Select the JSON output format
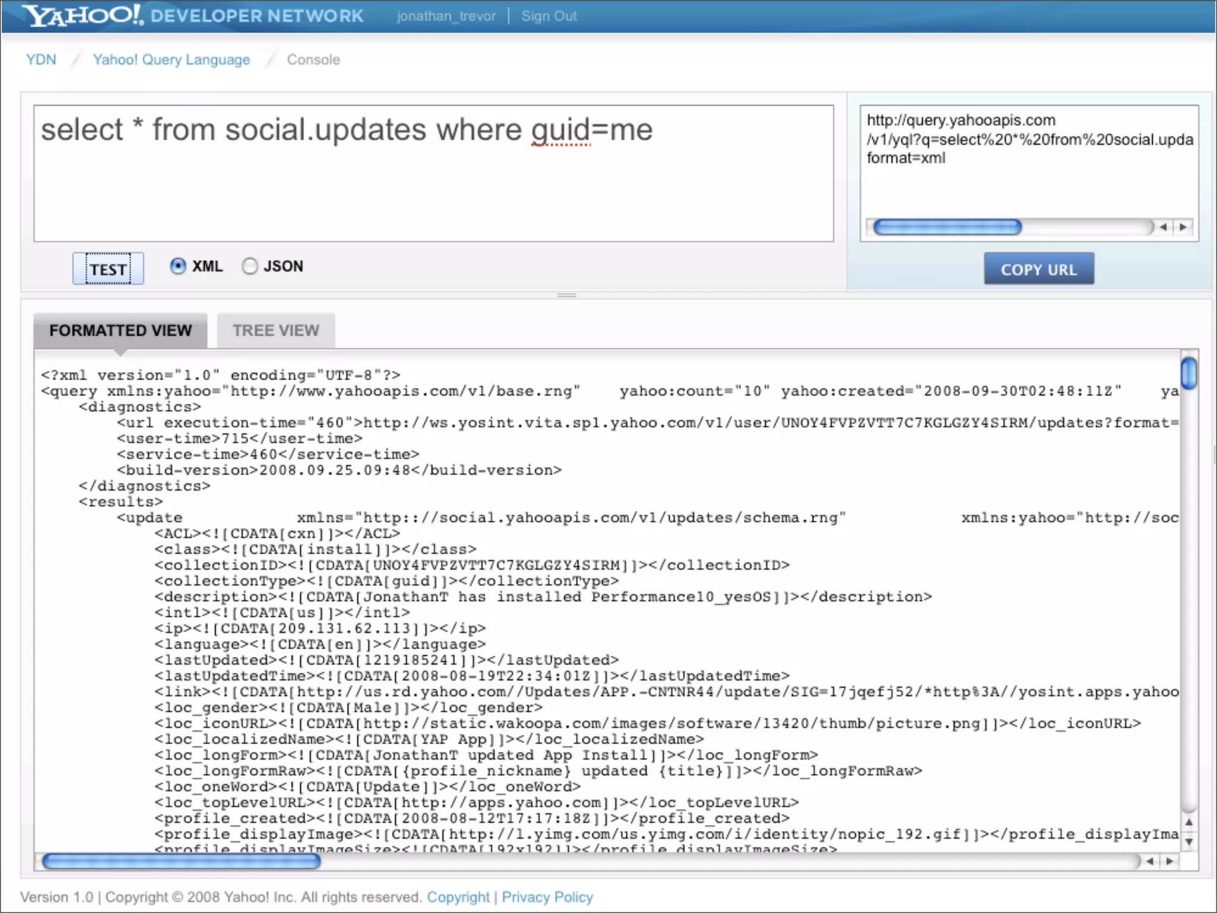This screenshot has height=913, width=1217. 250,266
